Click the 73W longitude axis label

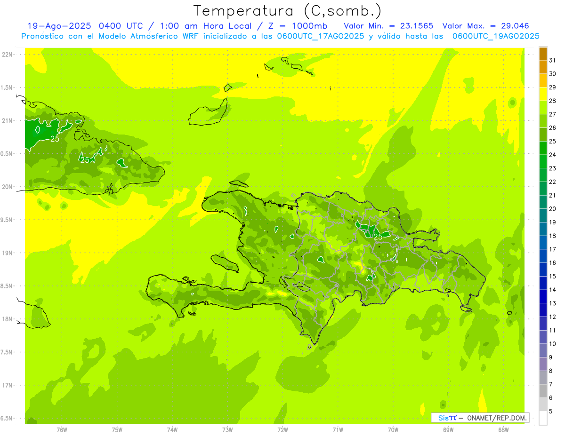tap(227, 430)
